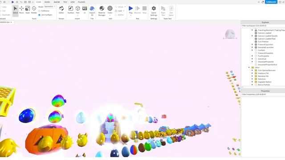Click the Anchor button
This screenshot has height=160, width=285.
[x=119, y=15]
